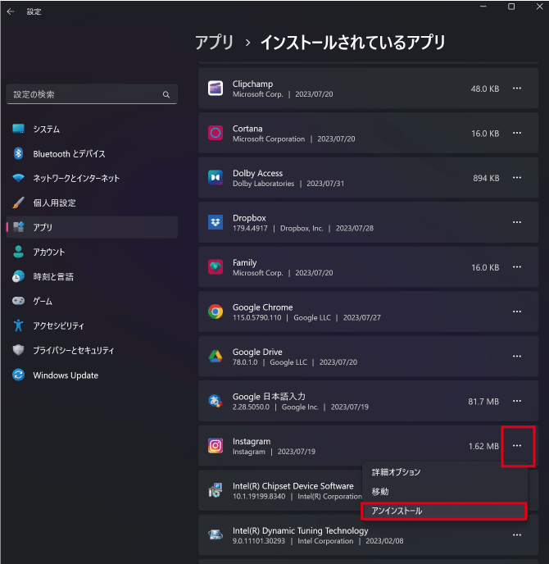Image resolution: width=549 pixels, height=564 pixels.
Task: Select アカウント in the sidebar
Action: coord(49,252)
